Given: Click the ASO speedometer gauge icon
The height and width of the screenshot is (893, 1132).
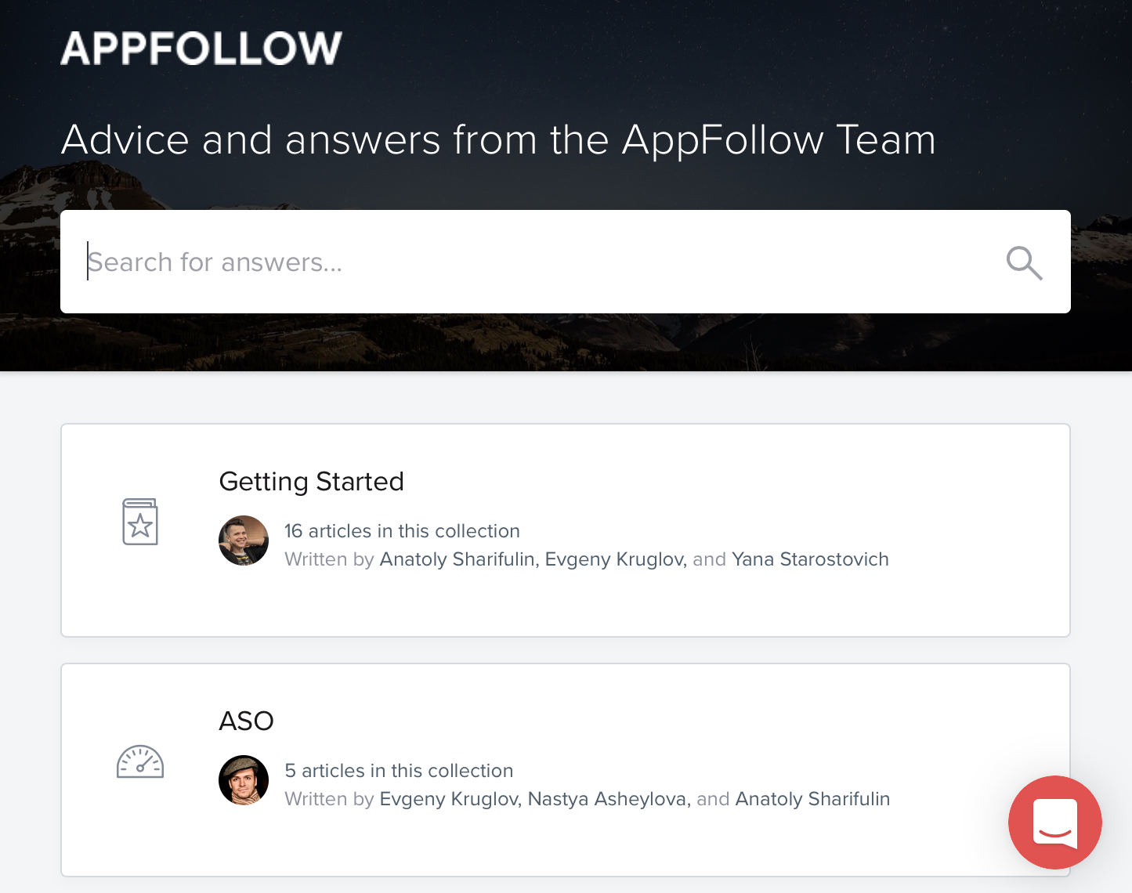Looking at the screenshot, I should tap(140, 761).
